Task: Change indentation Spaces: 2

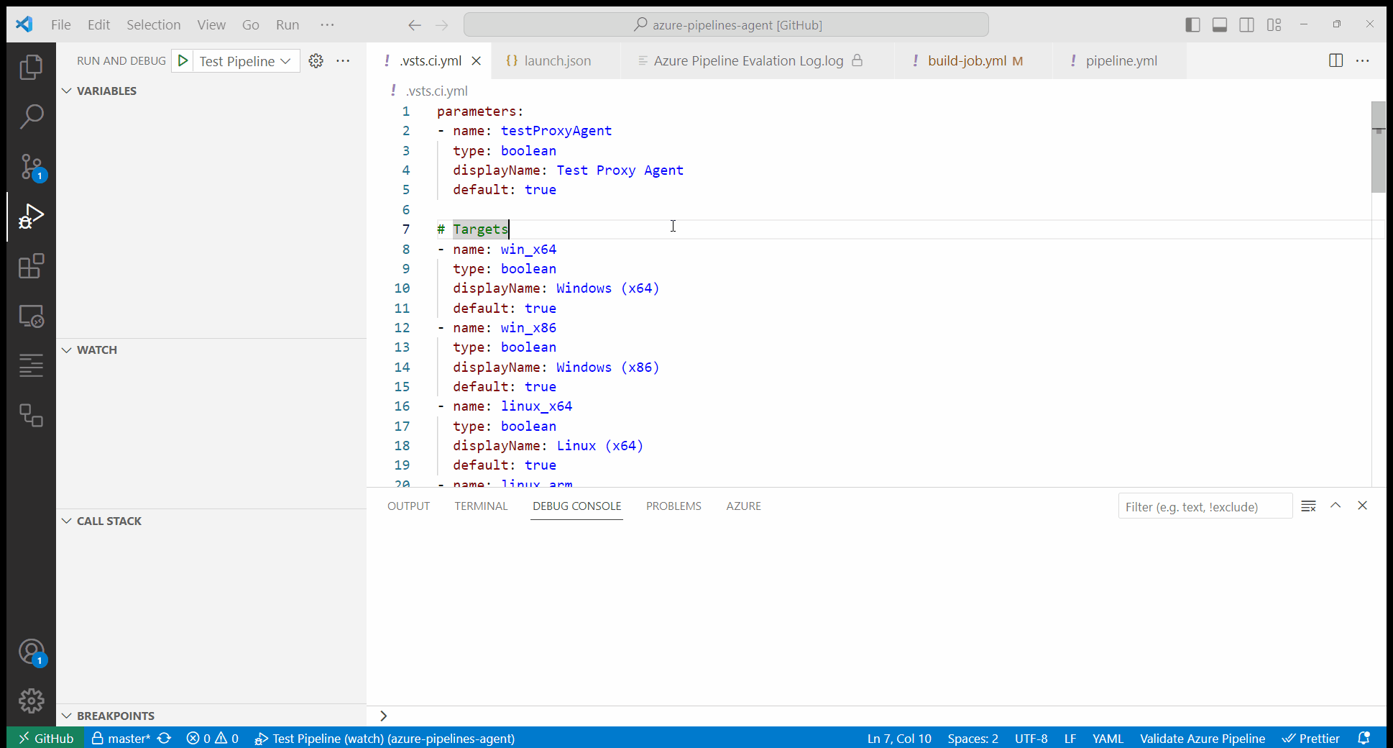Action: coord(973,739)
